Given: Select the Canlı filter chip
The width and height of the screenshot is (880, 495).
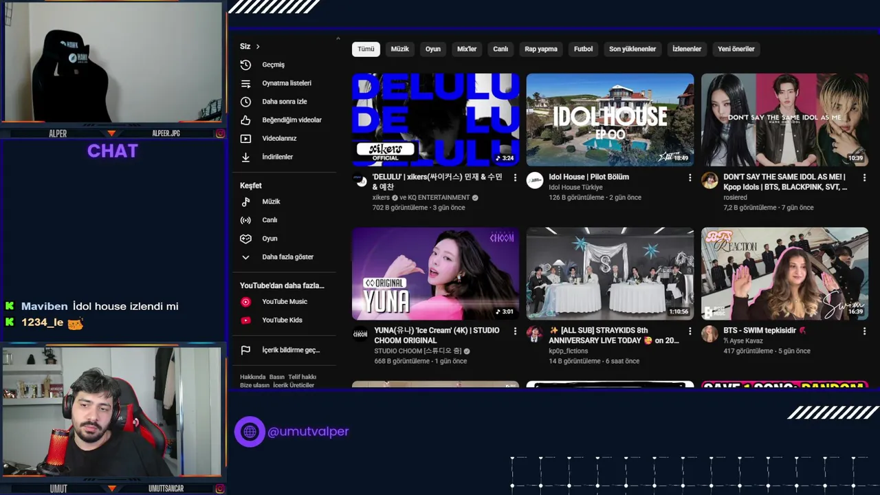Looking at the screenshot, I should coord(500,49).
